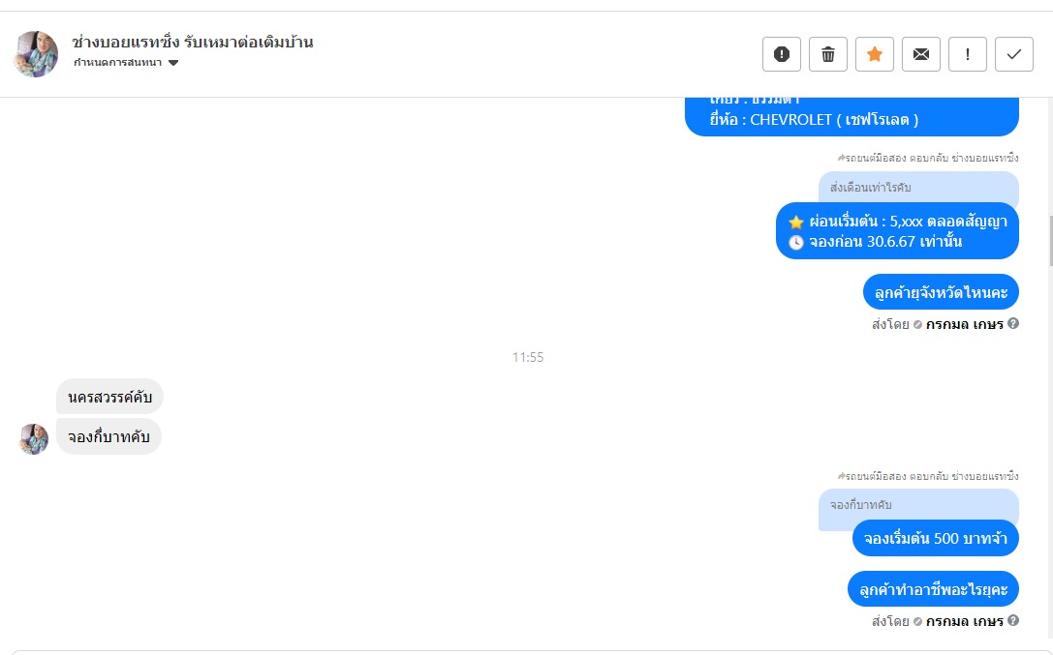Click the help icon beside lower กรกมล เกษร
This screenshot has height=655, width=1053.
click(1013, 620)
